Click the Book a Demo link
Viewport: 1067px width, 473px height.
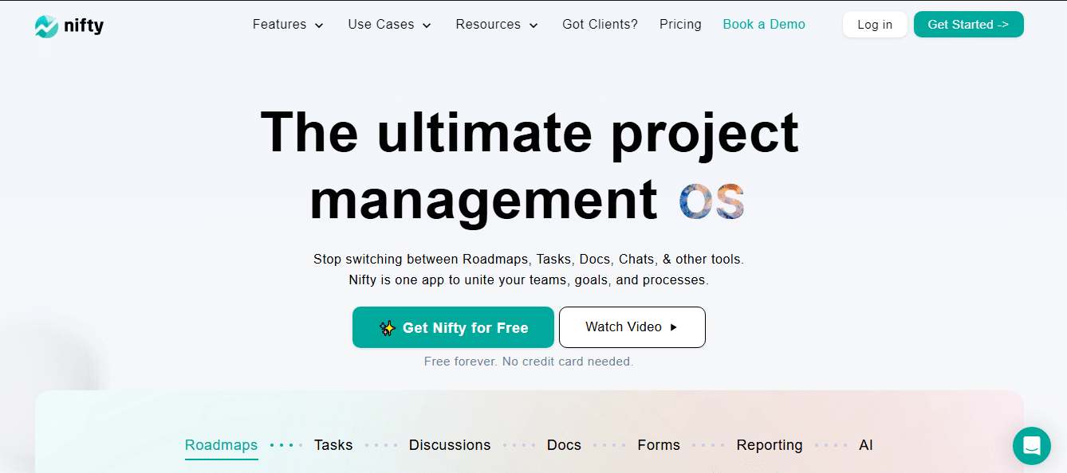764,25
